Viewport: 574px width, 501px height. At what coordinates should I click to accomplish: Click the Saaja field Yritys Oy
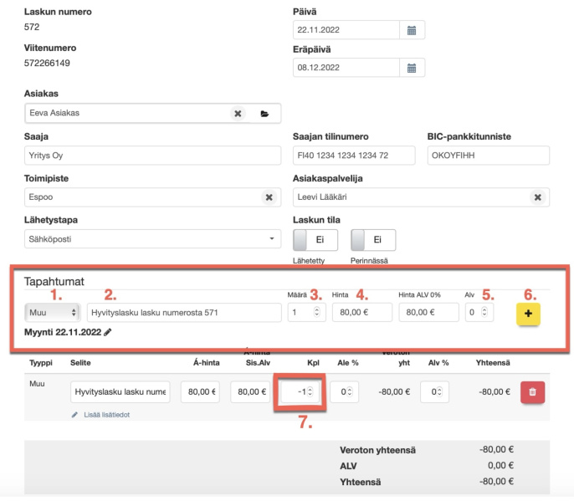152,156
